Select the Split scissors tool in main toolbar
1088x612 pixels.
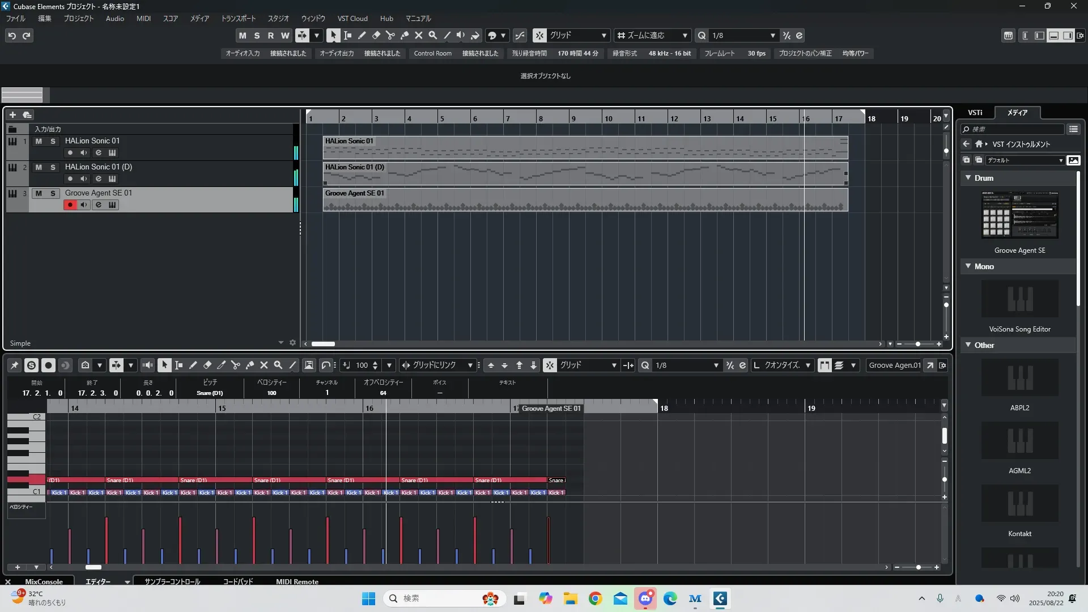click(390, 35)
